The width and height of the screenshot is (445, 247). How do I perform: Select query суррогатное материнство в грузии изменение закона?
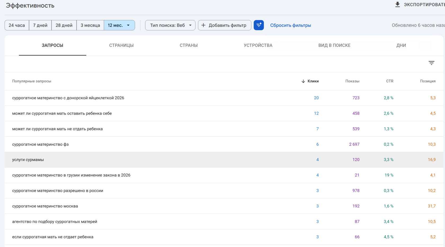point(71,175)
